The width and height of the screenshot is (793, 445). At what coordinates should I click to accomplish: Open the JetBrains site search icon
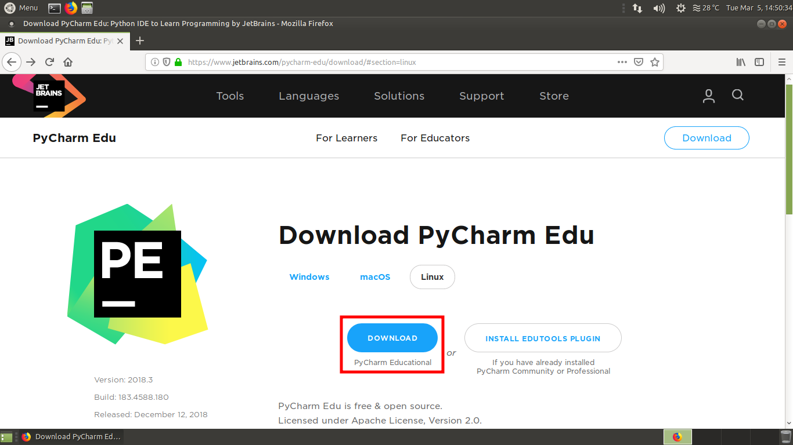738,95
